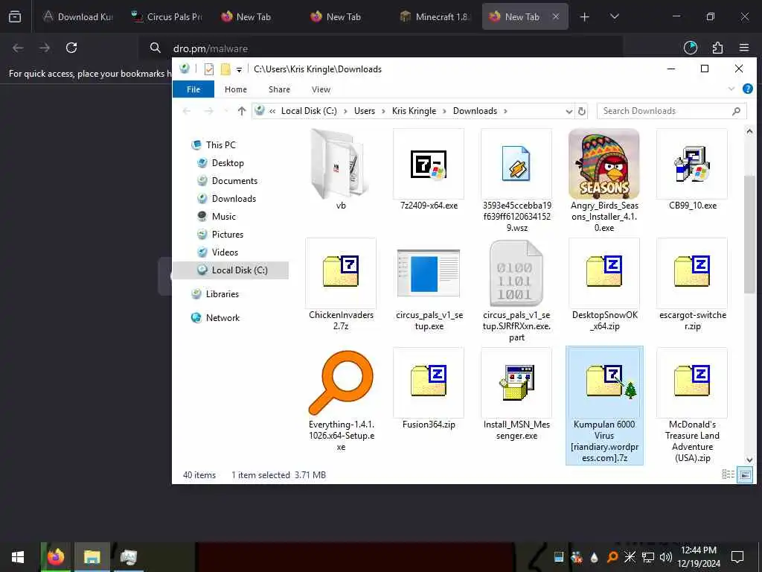Click the Users breadcrumb
The height and width of the screenshot is (572, 762).
pyautogui.click(x=365, y=111)
